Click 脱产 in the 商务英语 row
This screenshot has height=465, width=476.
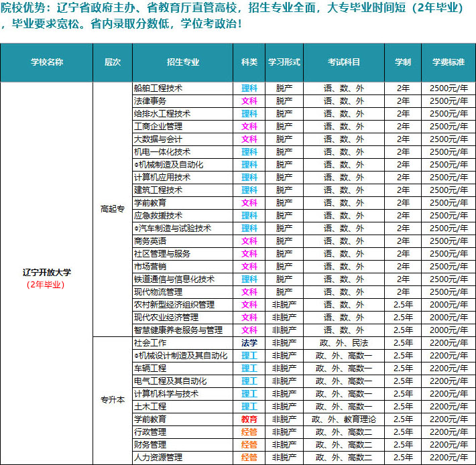(x=284, y=241)
